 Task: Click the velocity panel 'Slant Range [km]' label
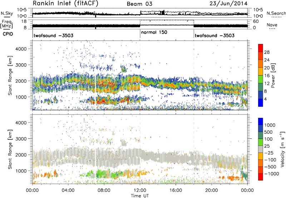(10, 149)
